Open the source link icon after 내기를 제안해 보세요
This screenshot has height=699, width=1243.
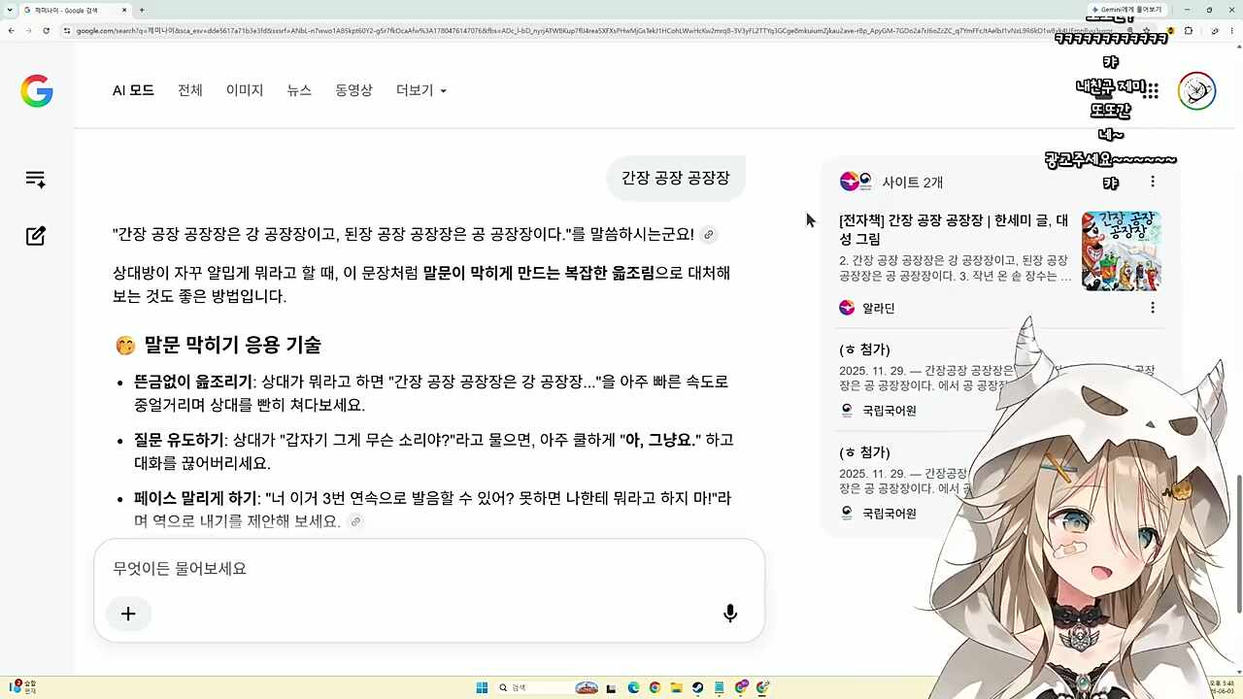pyautogui.click(x=355, y=522)
